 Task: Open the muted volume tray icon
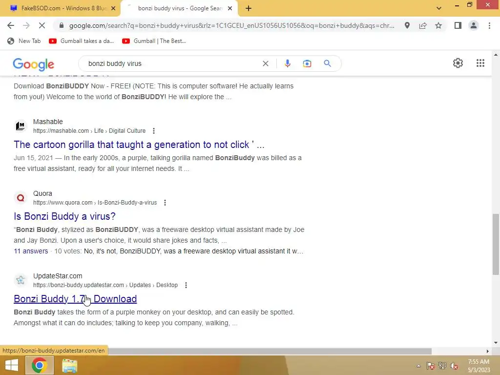coord(454,366)
